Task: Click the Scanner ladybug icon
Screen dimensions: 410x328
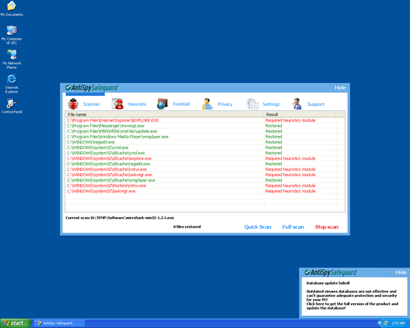Action: pyautogui.click(x=73, y=104)
